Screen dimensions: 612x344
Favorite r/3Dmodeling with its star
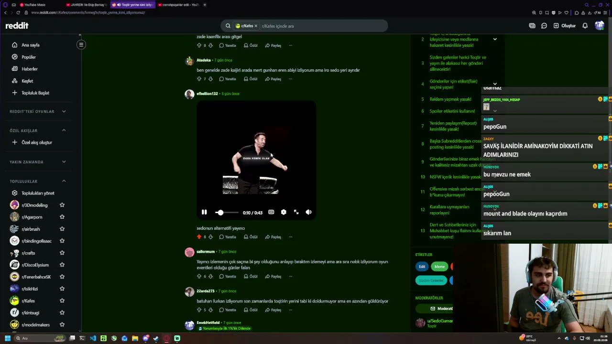[62, 205]
